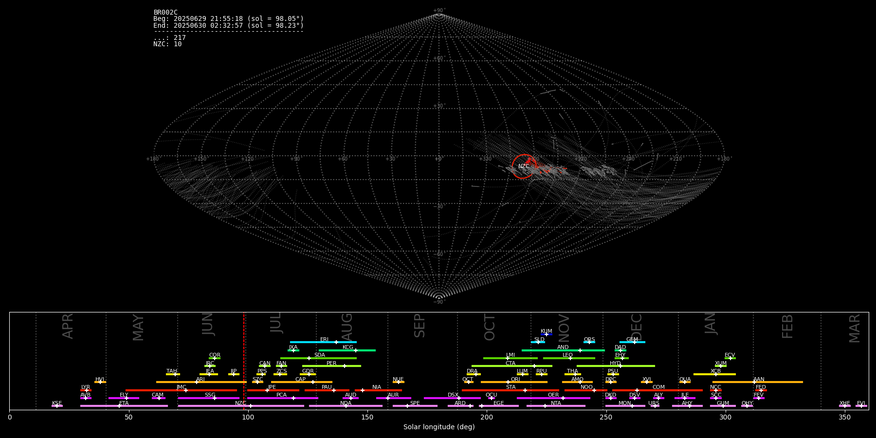Select the End: 20250630 02:32:57 line
876x438 pixels.
tap(228, 26)
